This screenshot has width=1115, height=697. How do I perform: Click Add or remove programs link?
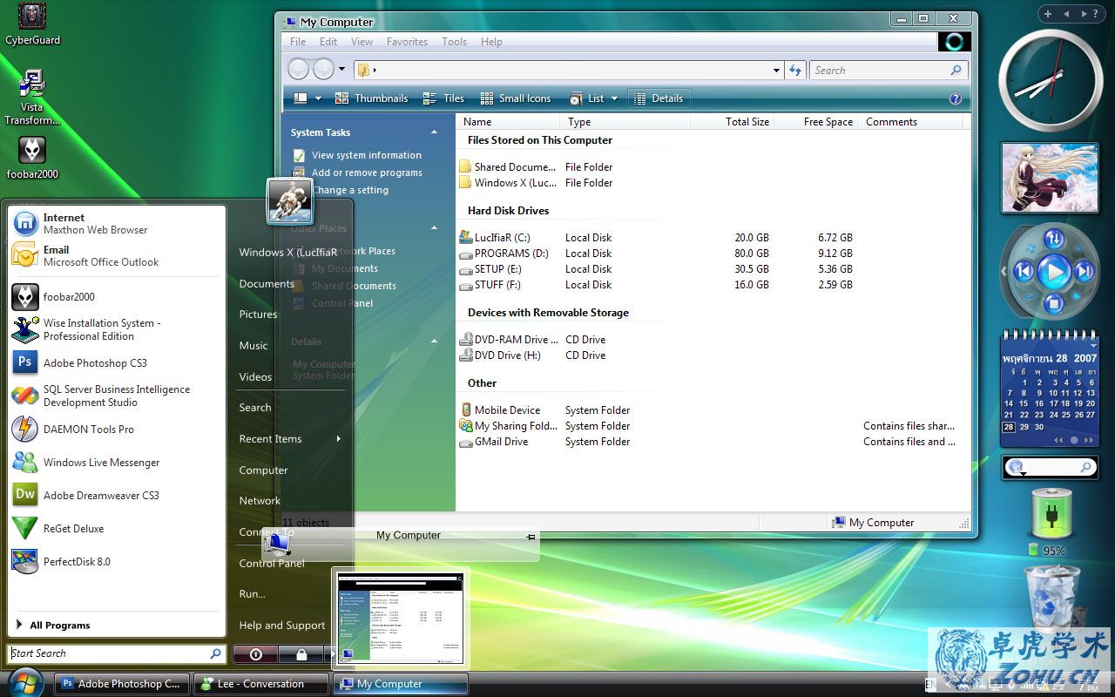367,173
